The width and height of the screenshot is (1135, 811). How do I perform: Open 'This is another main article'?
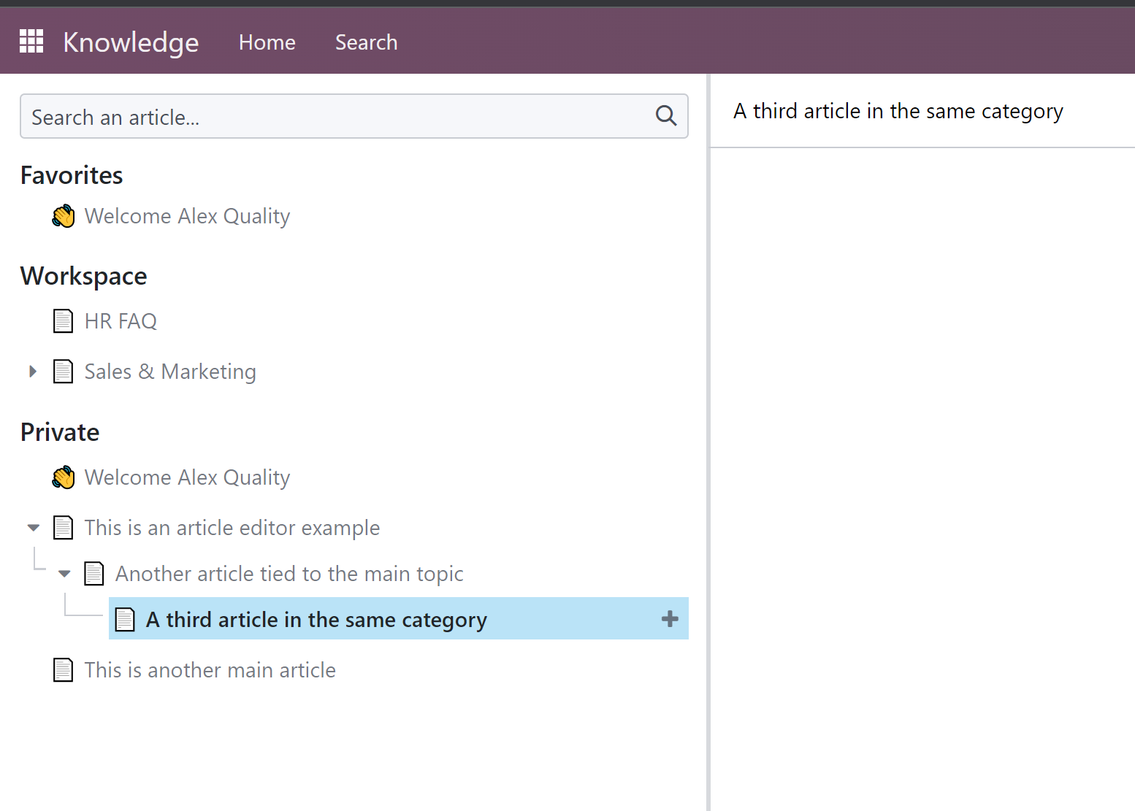210,670
